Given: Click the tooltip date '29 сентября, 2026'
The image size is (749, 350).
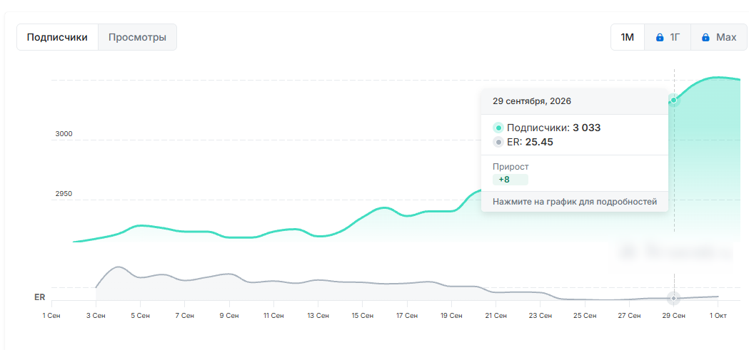Looking at the screenshot, I should (532, 101).
